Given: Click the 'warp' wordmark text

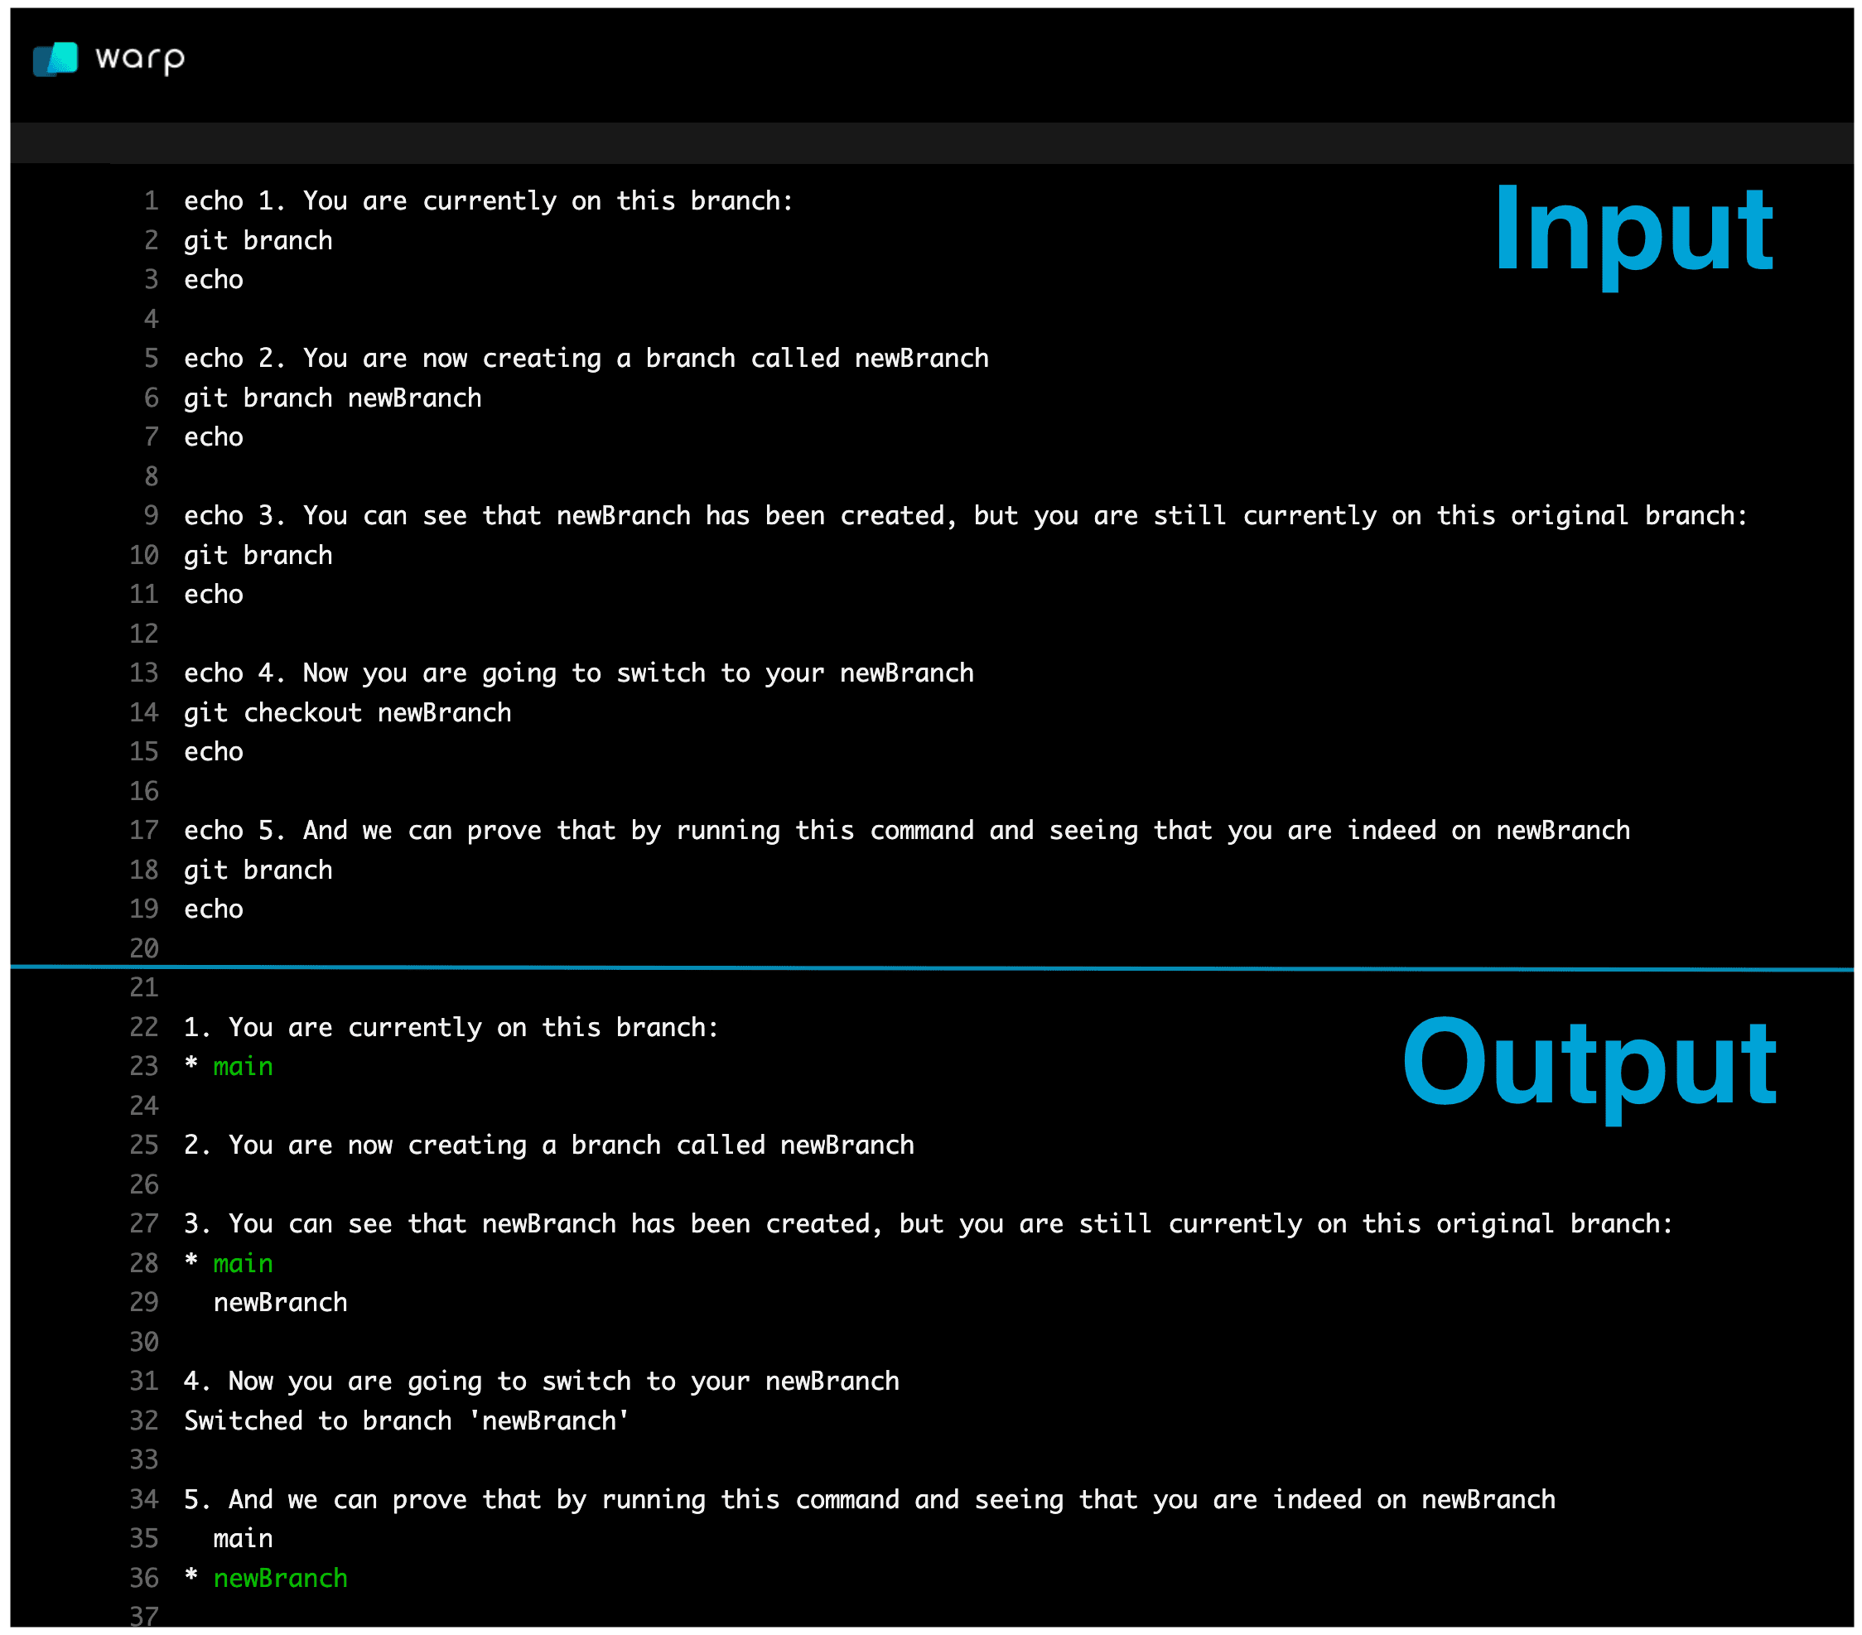Looking at the screenshot, I should coord(139,59).
